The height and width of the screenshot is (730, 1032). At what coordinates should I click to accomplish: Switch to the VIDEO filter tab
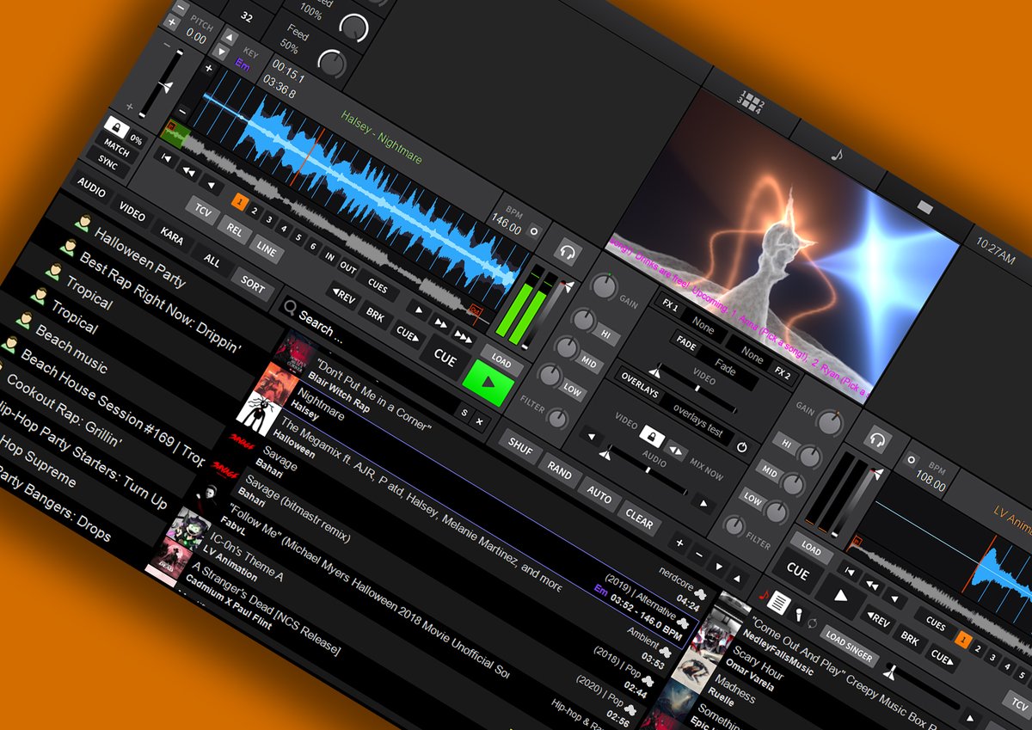pyautogui.click(x=132, y=212)
